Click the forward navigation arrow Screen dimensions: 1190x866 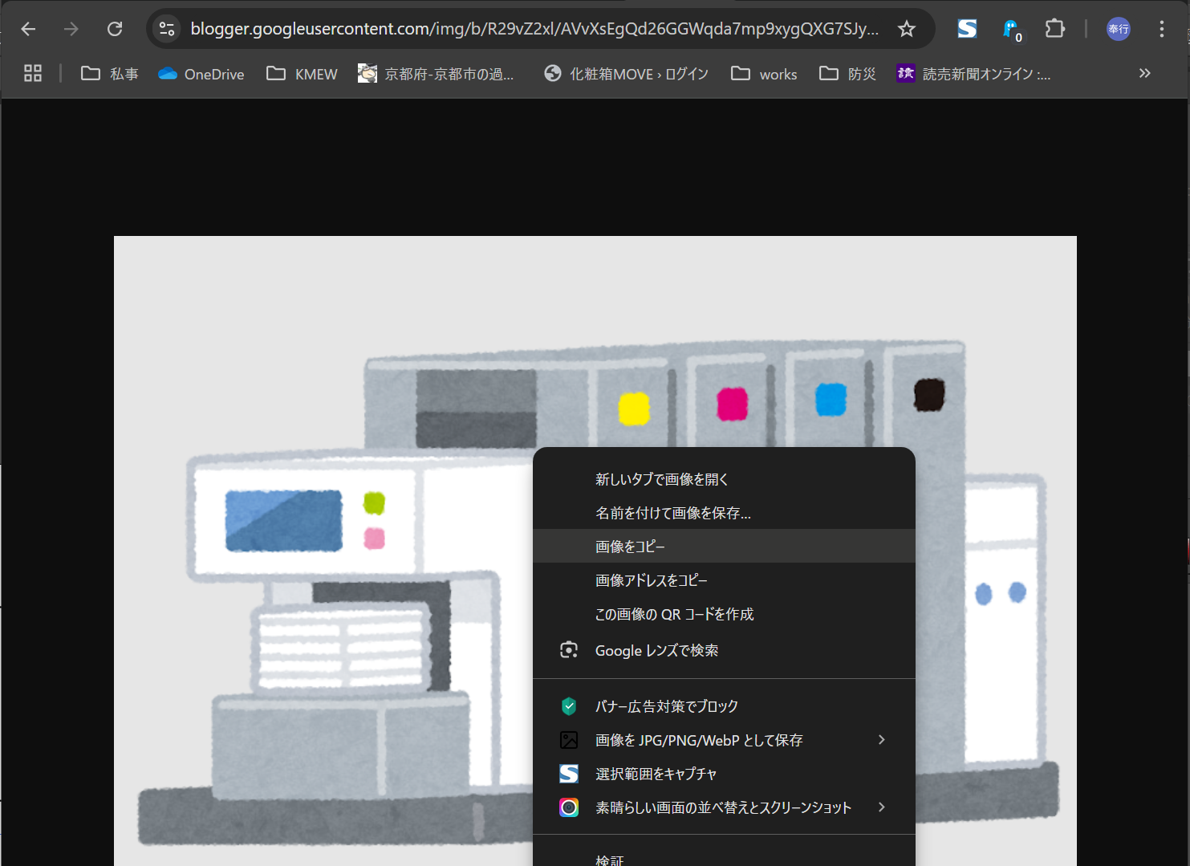[x=71, y=29]
